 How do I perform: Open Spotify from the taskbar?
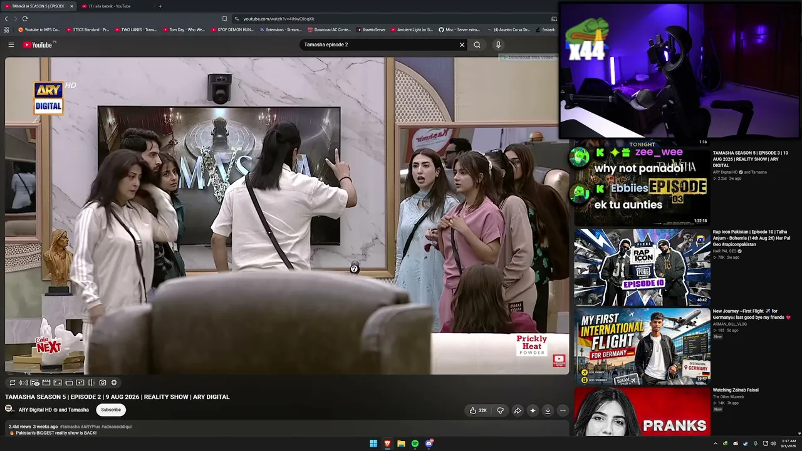415,443
